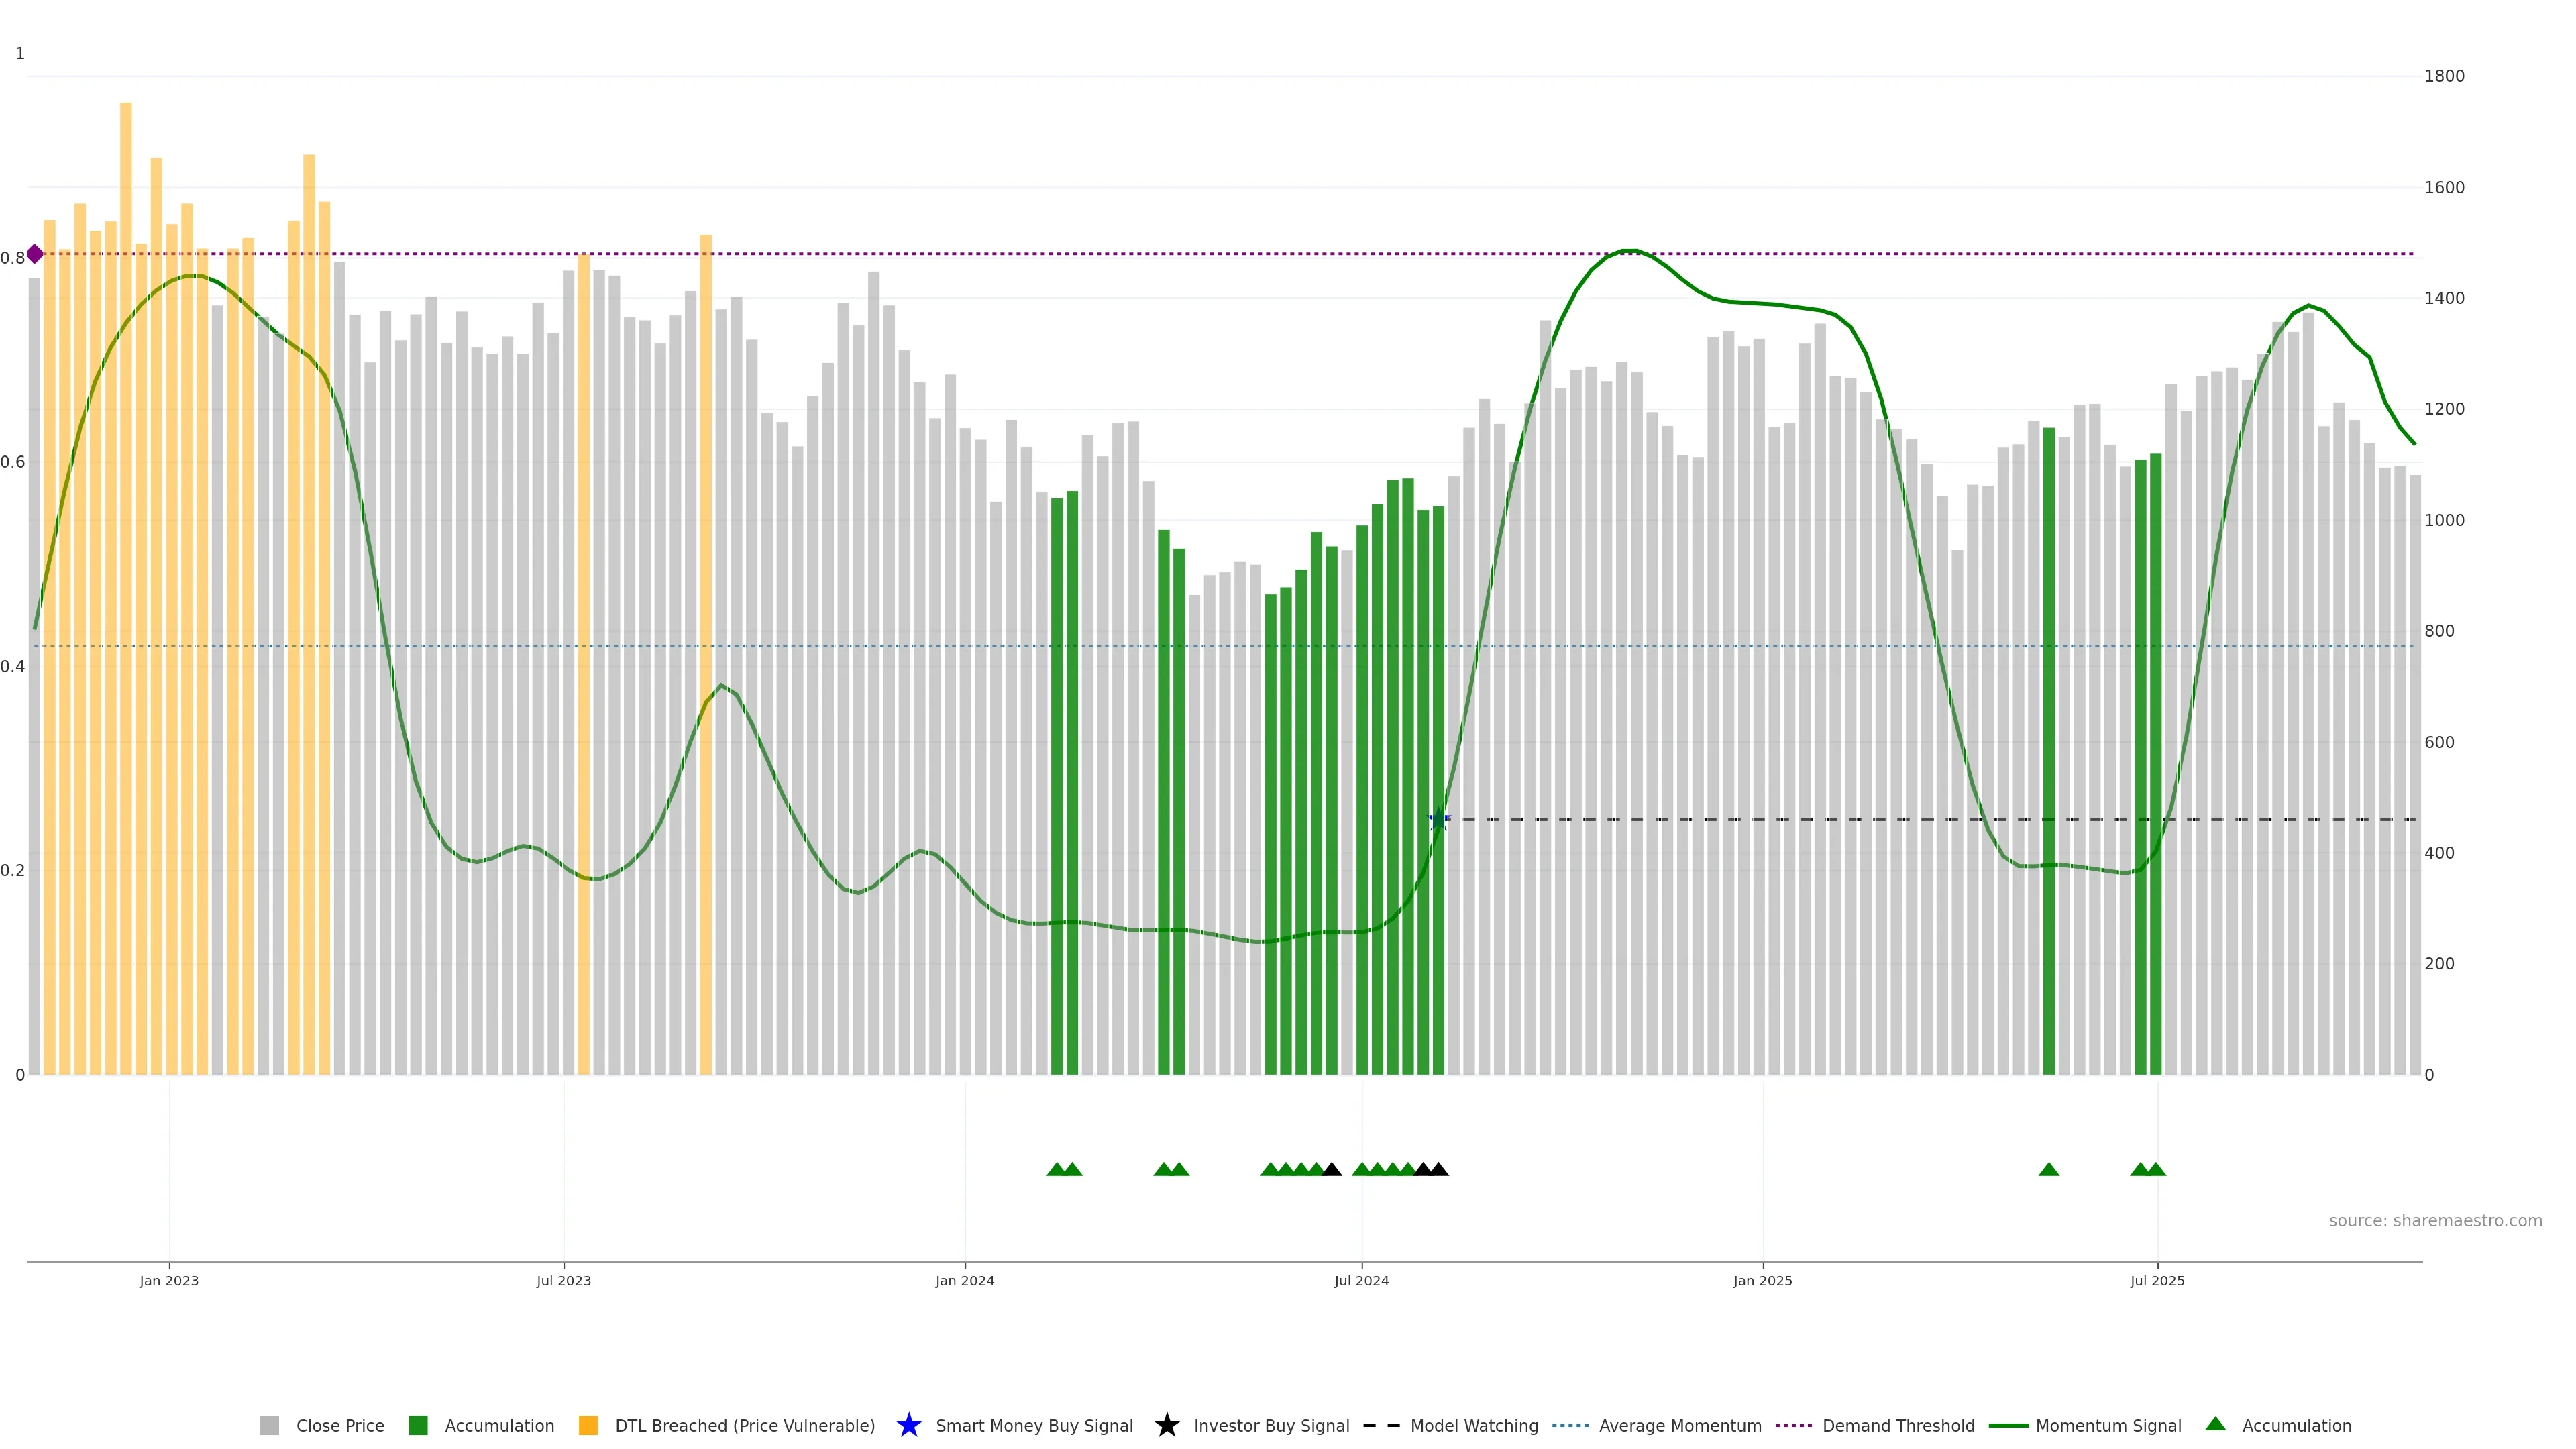Viewport: 2576px width, 1449px height.
Task: Click the Jan 2024 x-axis tick label
Action: click(964, 1280)
